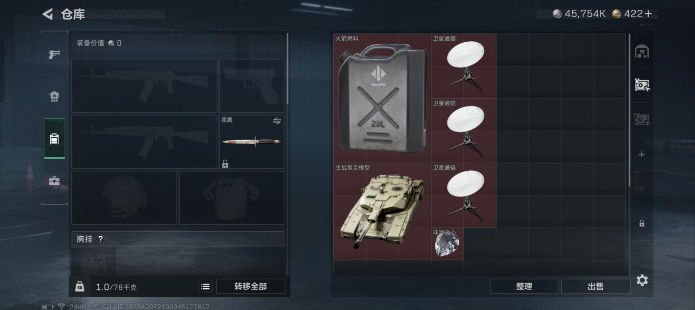Add gold currency via 422+ counter
Viewport: 695px width, 310px height.
pos(633,14)
